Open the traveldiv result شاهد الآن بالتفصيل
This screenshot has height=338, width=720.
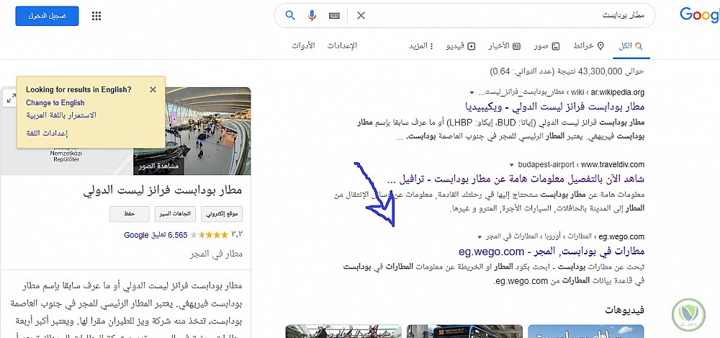[x=516, y=179]
